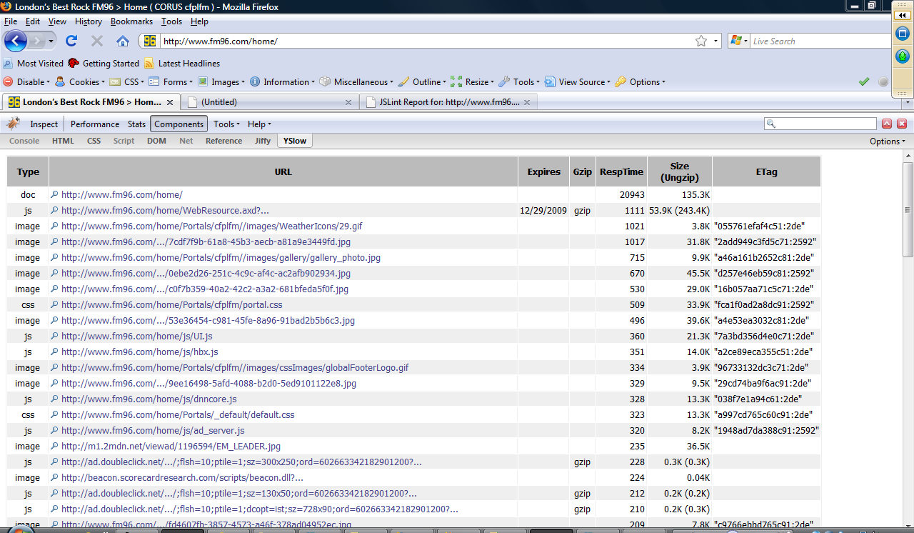
Task: Open the hbx.js URL link
Action: [140, 352]
